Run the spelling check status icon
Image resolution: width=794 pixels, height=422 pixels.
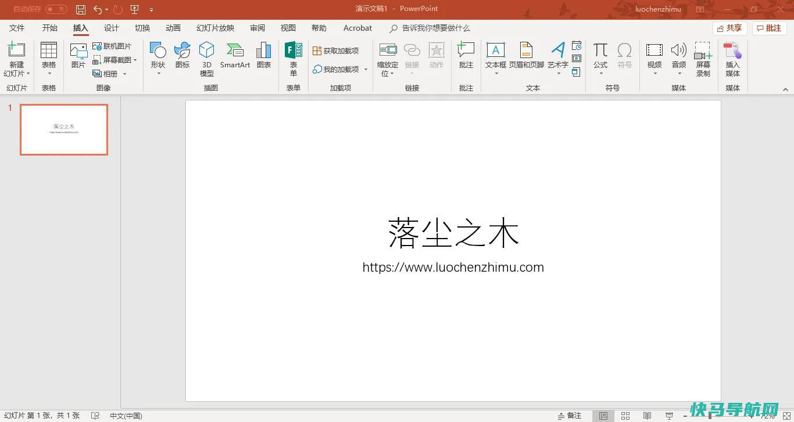click(95, 416)
